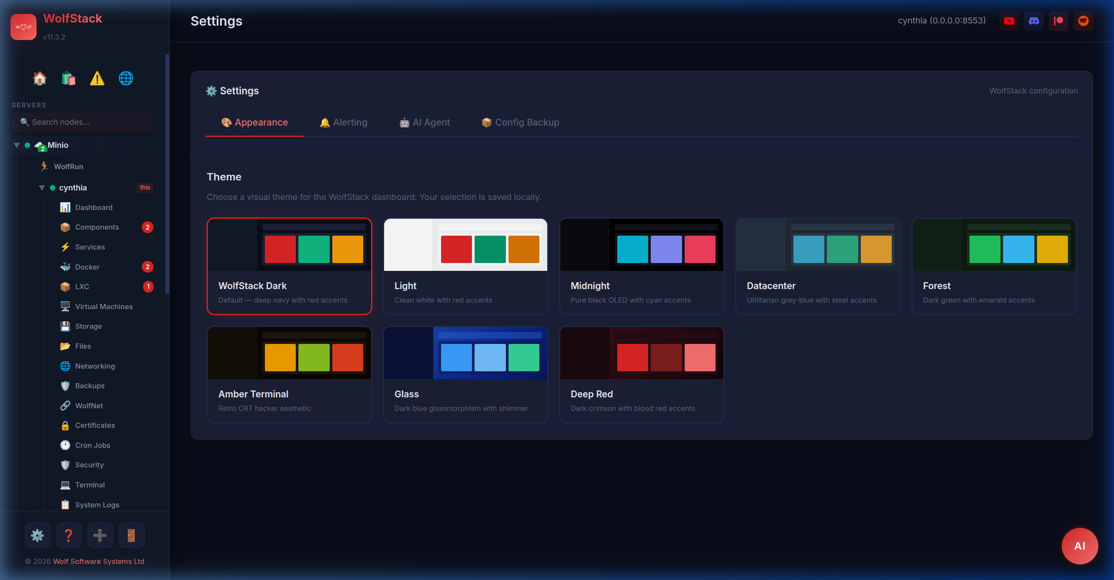This screenshot has height=580, width=1114.
Task: Select the Deep Red theme card
Action: (x=642, y=374)
